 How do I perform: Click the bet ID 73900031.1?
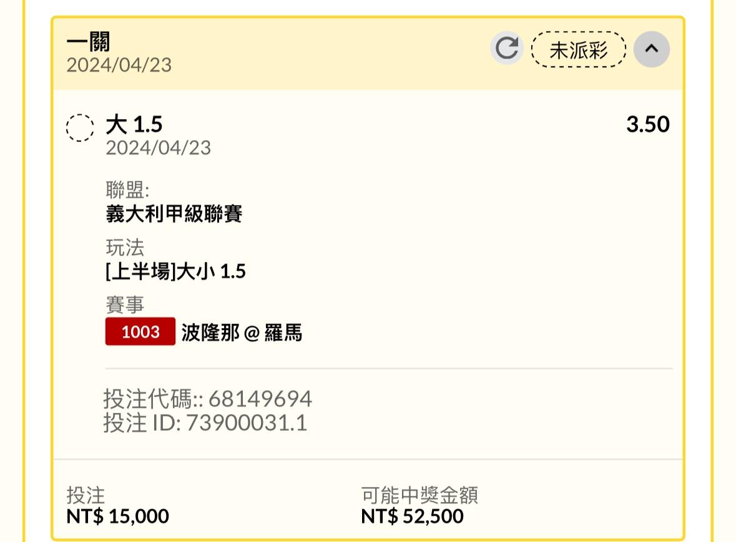tap(246, 423)
